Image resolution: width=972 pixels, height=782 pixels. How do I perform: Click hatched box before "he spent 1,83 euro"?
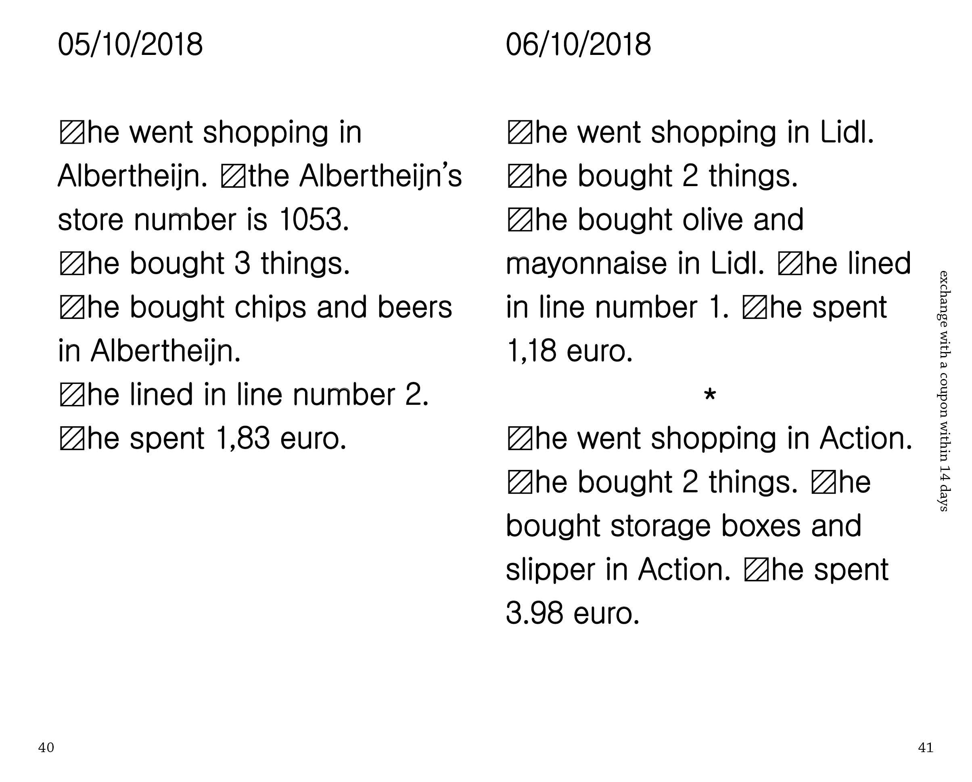point(72,439)
